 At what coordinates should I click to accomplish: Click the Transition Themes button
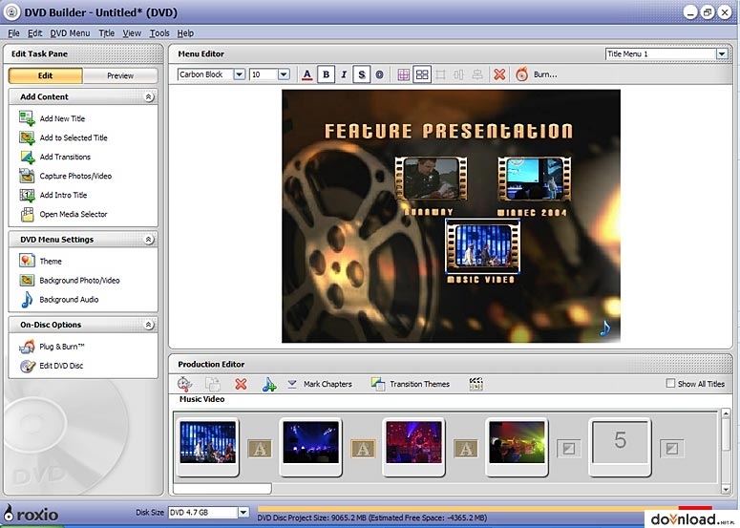[411, 384]
